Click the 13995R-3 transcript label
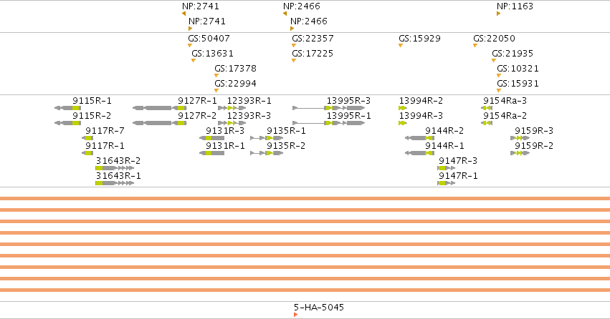The image size is (610, 319). (x=348, y=101)
